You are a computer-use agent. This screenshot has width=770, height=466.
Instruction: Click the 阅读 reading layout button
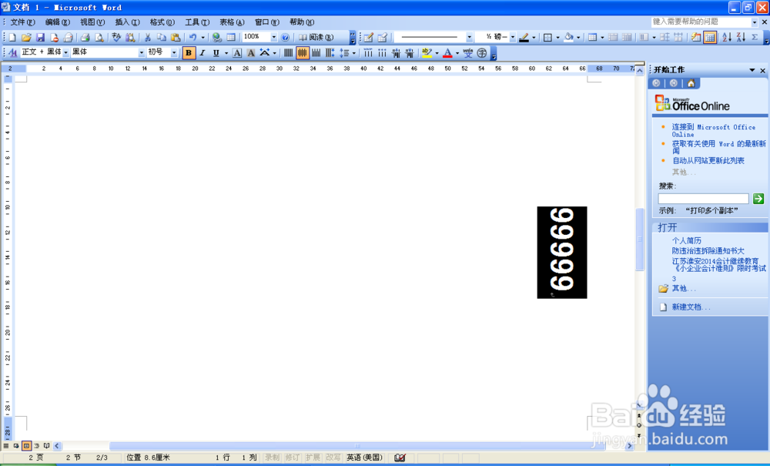[316, 37]
